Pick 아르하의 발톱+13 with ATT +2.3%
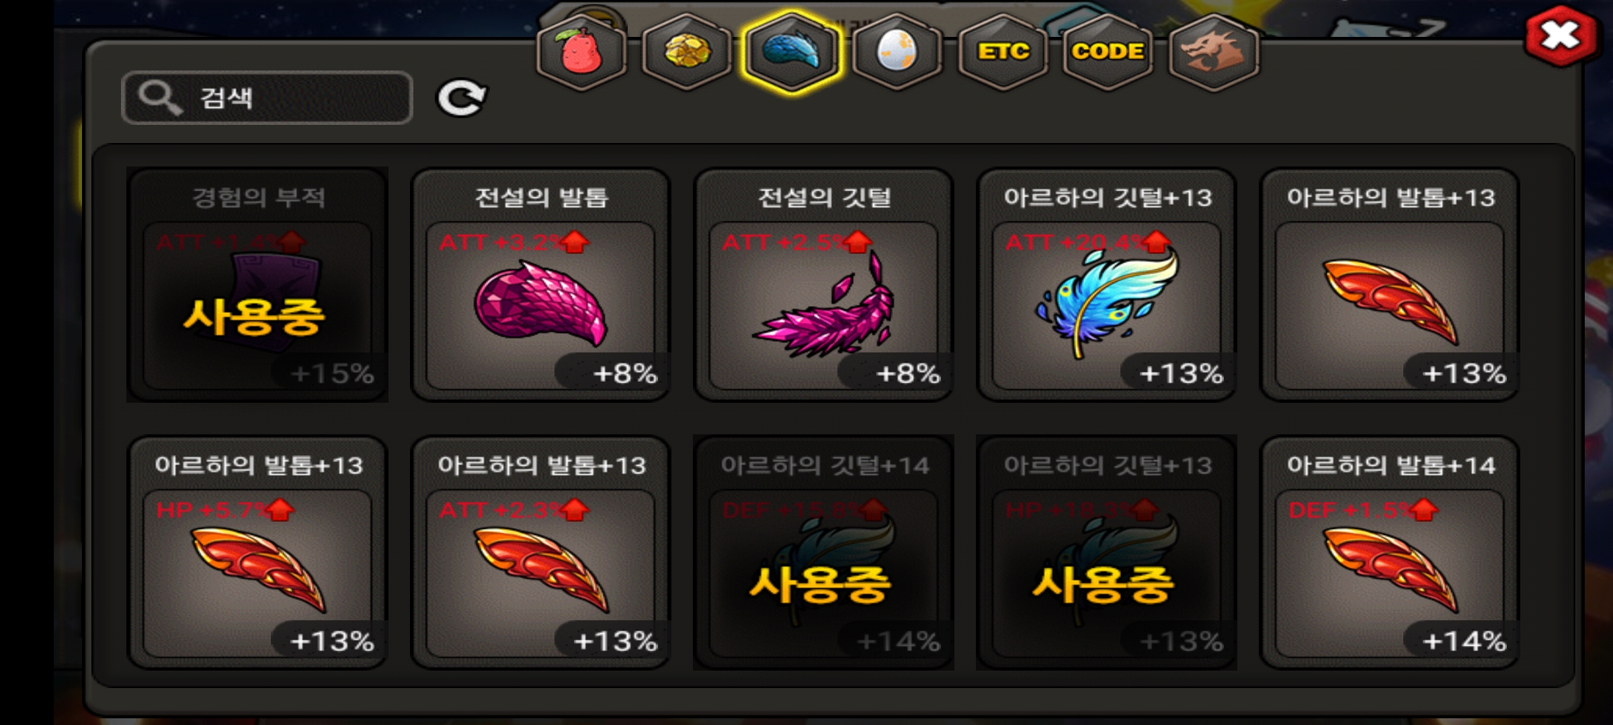Screen dimensions: 1613x725 pos(541,552)
